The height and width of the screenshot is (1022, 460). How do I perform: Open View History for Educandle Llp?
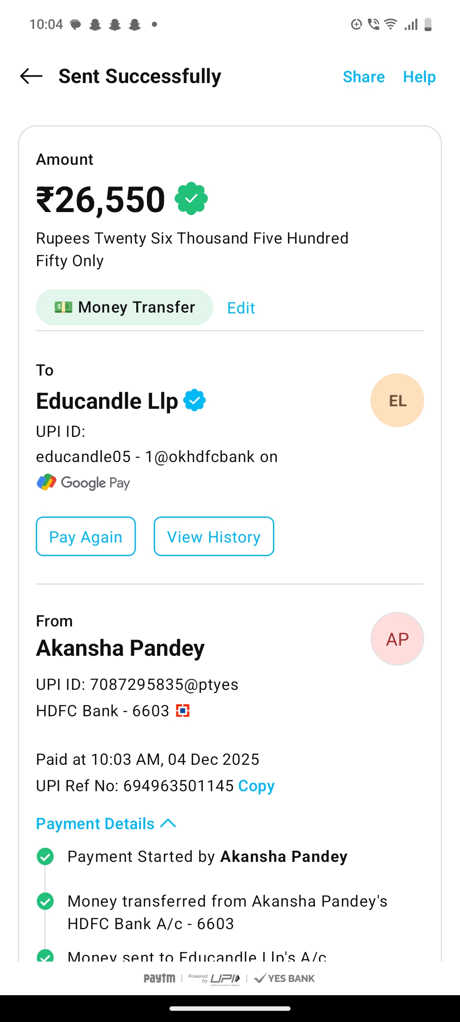[214, 537]
